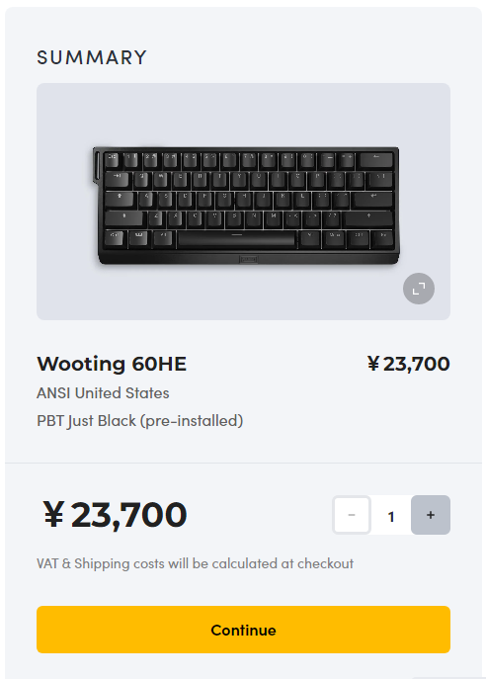Viewport: 486px width, 679px height.
Task: Select the ANSI United States layout text
Action: click(x=103, y=393)
